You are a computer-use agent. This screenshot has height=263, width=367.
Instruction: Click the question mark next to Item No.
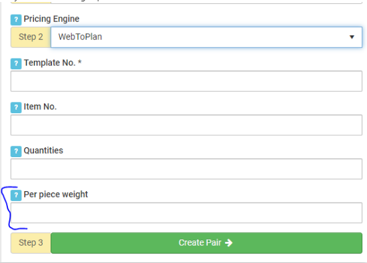click(16, 108)
